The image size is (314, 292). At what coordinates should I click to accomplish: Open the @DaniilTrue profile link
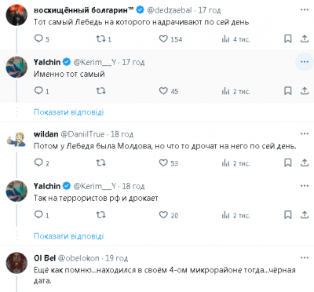coord(82,134)
